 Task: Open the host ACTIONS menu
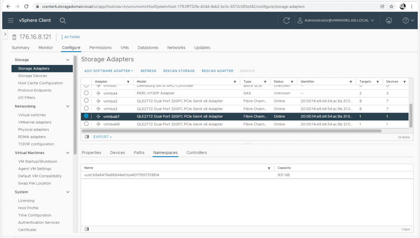click(70, 37)
